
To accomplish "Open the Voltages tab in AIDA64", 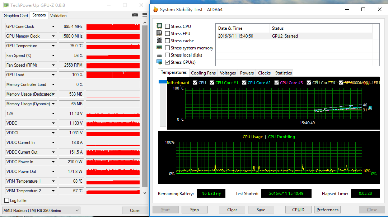I will coord(228,73).
